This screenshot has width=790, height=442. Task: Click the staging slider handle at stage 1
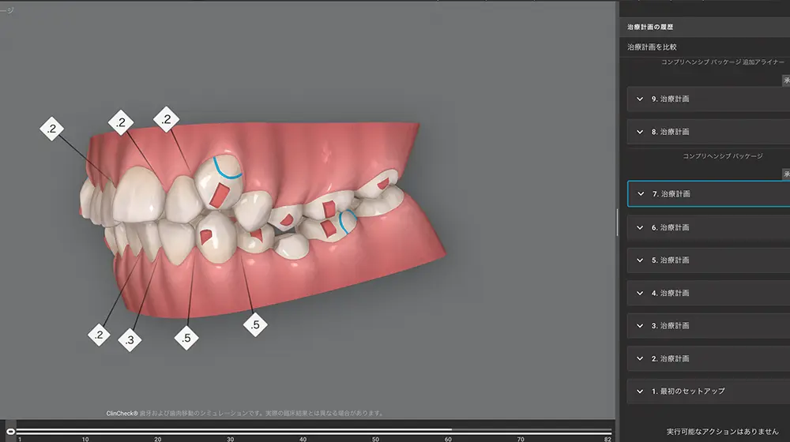coord(10,430)
